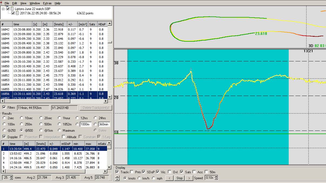Click the 1000m custom distance input field

click(86, 124)
